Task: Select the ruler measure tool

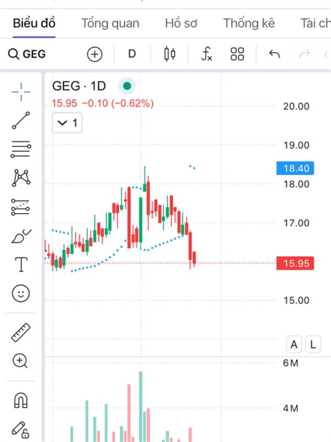Action: pyautogui.click(x=21, y=333)
